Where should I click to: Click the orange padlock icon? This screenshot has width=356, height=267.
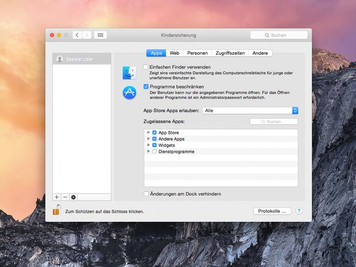point(57,210)
